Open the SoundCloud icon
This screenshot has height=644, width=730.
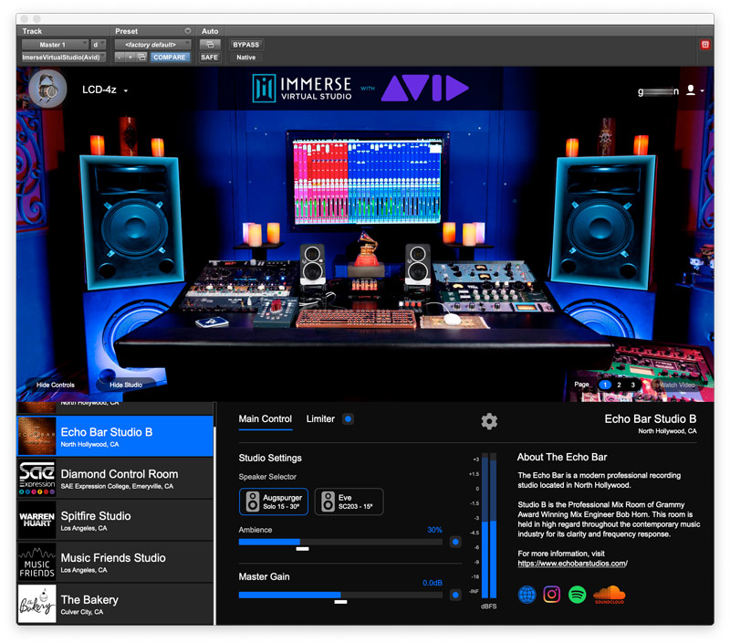609,595
